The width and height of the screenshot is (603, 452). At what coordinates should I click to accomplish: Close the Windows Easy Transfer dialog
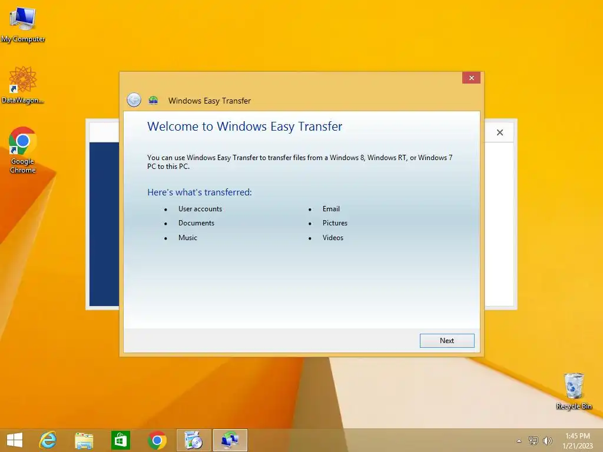pos(472,78)
